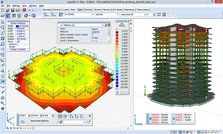
Task: Toggle the parts sidebar tool button
Action: coord(3,82)
